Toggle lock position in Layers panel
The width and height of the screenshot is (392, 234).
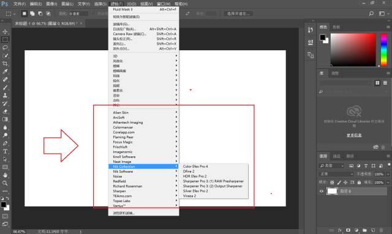point(345,183)
